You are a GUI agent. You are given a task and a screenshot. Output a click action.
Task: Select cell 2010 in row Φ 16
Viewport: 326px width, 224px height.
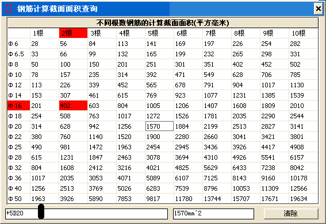(x=304, y=106)
